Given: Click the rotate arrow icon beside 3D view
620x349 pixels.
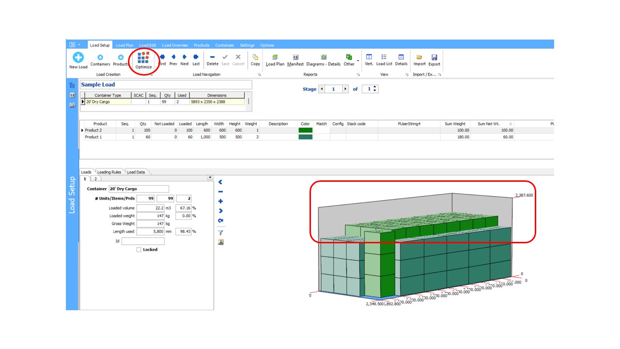Looking at the screenshot, I should click(x=220, y=221).
